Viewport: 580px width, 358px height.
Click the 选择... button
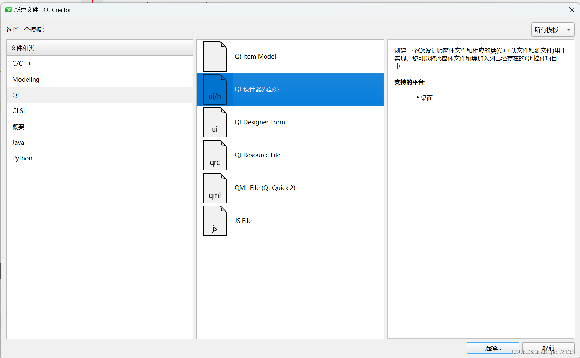tap(493, 348)
